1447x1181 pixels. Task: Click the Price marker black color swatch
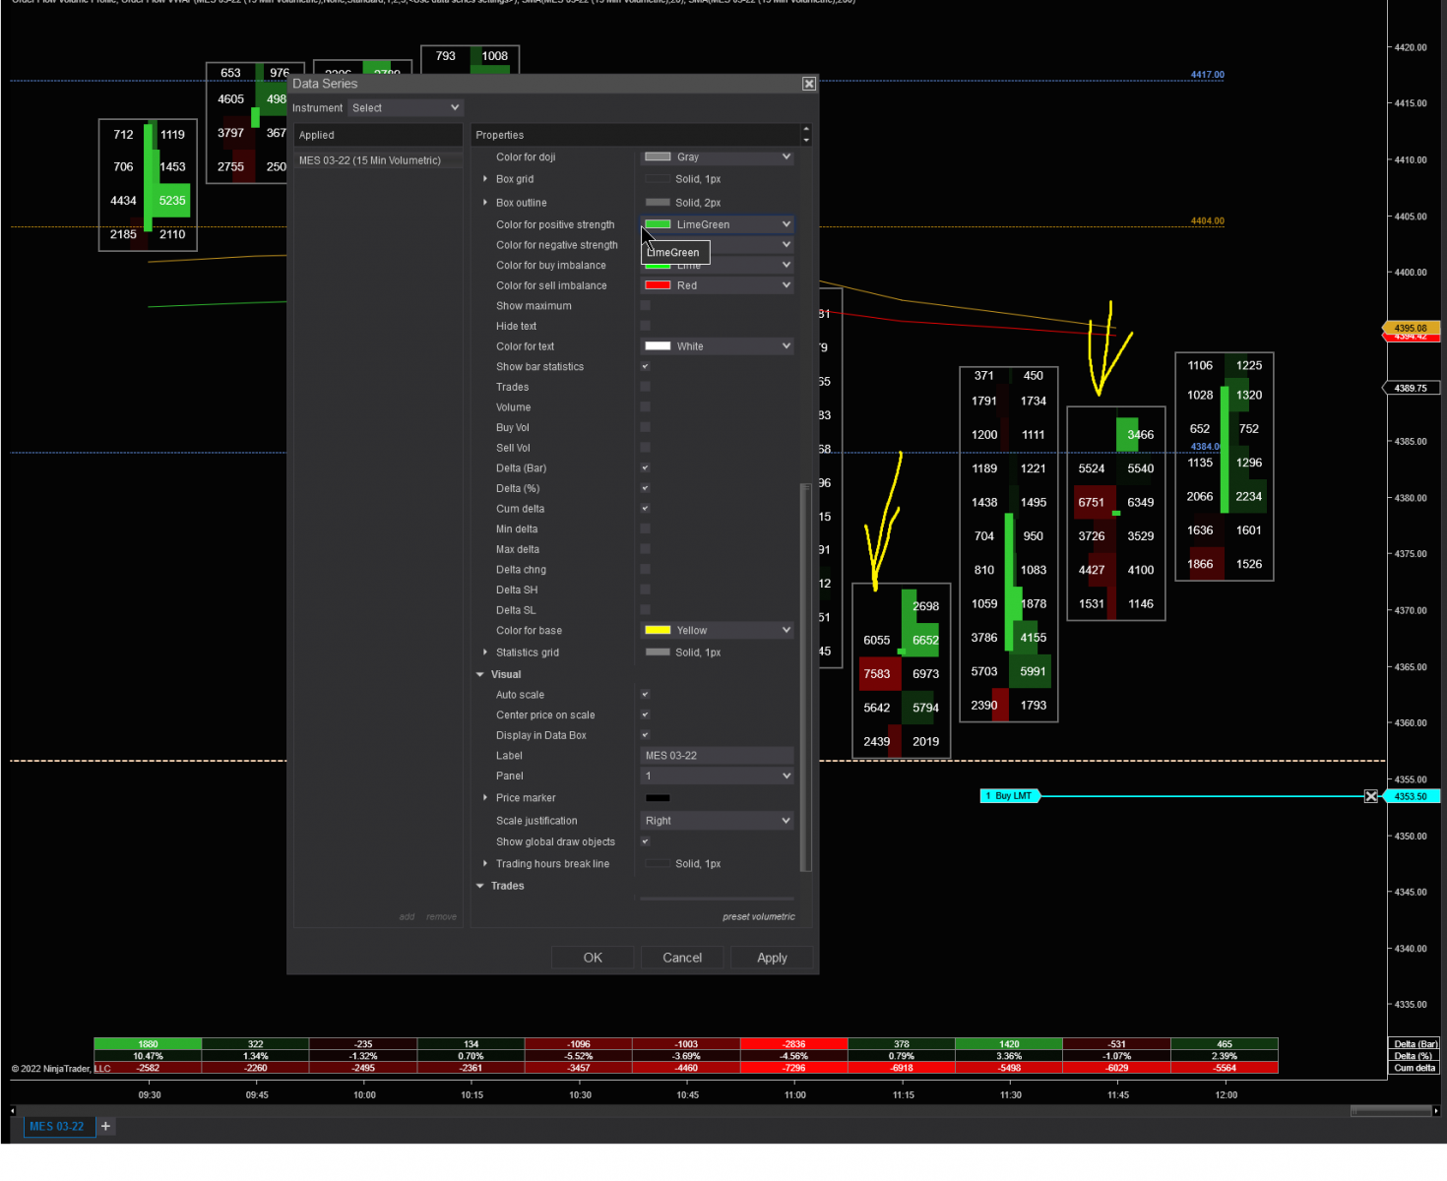pos(658,798)
